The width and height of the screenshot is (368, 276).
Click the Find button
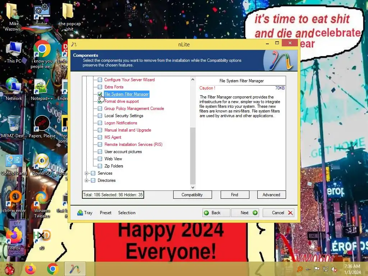tap(235, 194)
